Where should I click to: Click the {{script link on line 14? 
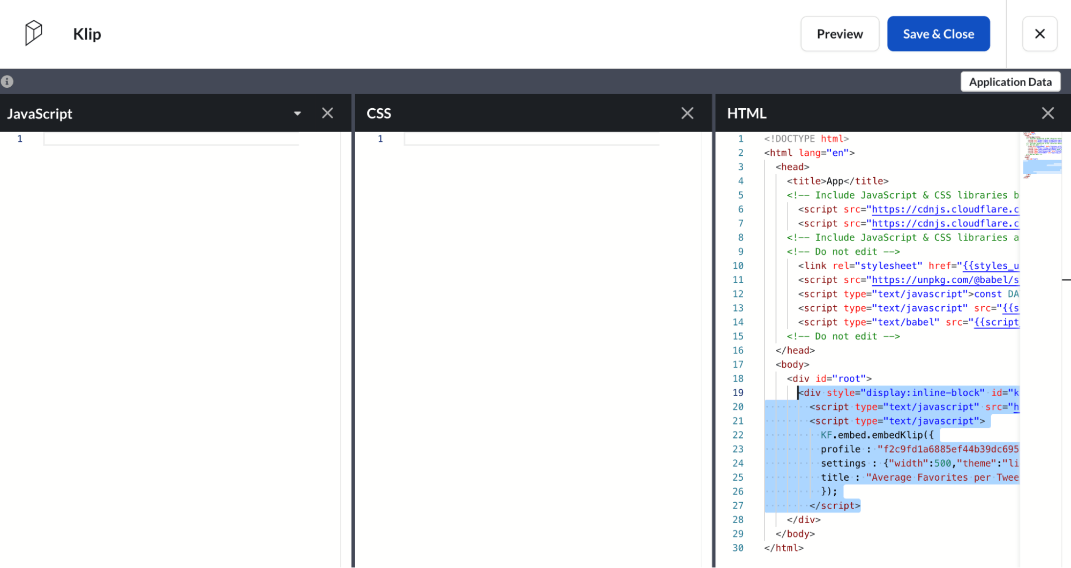[996, 322]
